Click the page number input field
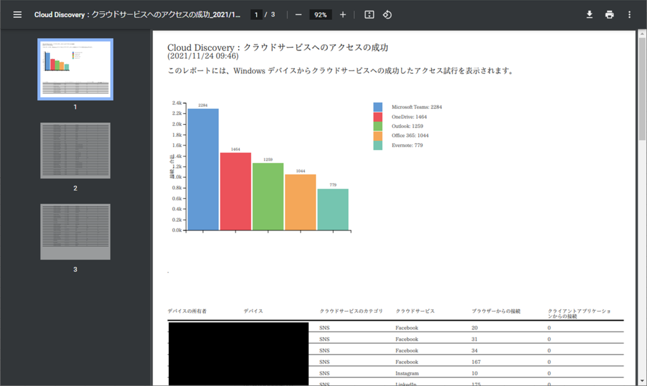This screenshot has height=386, width=647. (x=256, y=15)
